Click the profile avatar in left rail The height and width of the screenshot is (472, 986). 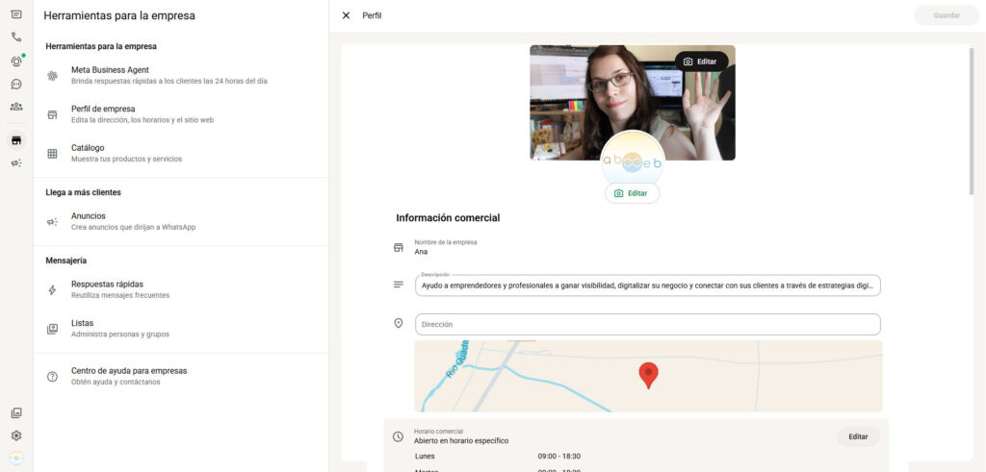coord(16,459)
